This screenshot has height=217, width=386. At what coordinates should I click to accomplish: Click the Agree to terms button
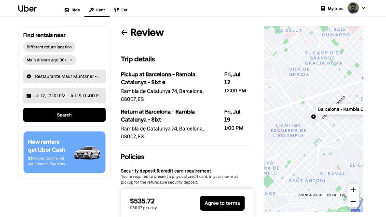pyautogui.click(x=222, y=203)
